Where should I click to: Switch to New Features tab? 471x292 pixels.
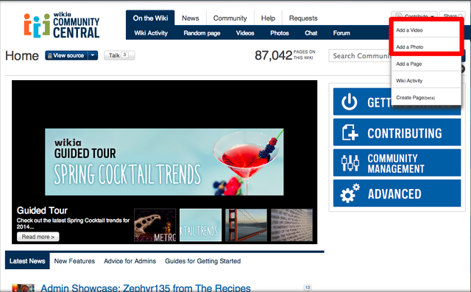coord(74,261)
